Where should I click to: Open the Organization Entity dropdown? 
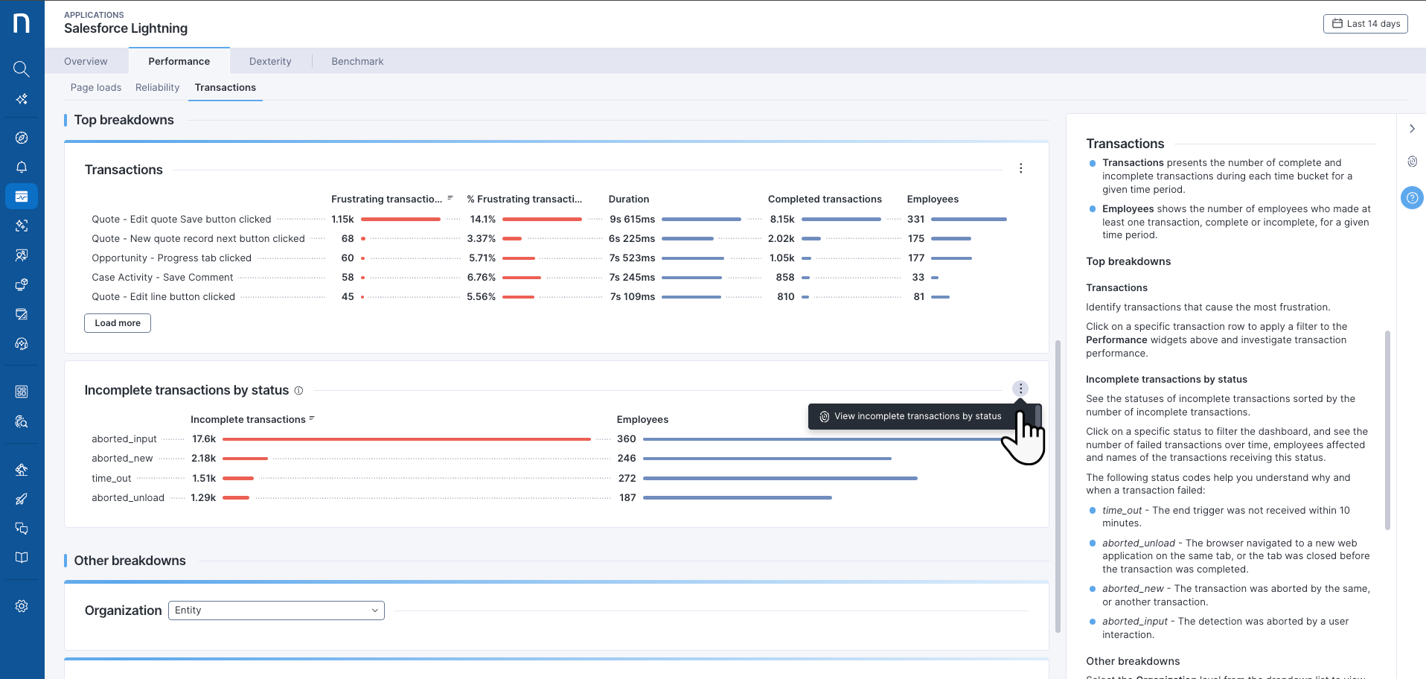click(276, 611)
